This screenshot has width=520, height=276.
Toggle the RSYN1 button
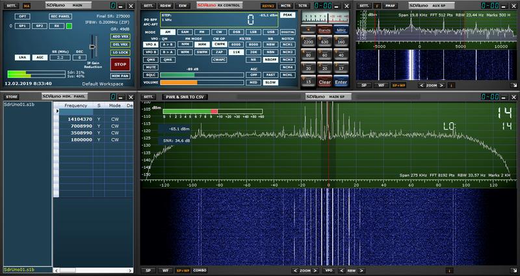click(267, 6)
